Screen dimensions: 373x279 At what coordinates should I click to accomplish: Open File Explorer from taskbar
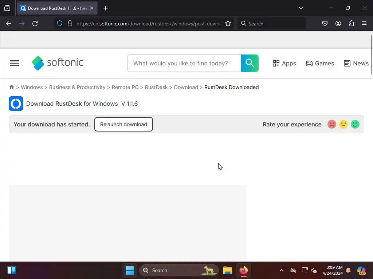coord(227,270)
